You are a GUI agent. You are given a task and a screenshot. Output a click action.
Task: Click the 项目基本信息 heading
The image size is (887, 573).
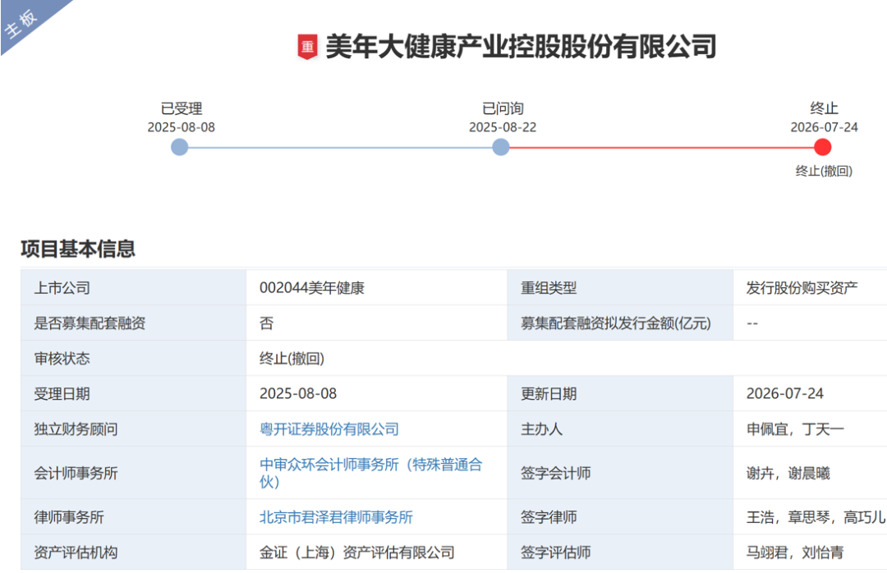click(78, 249)
